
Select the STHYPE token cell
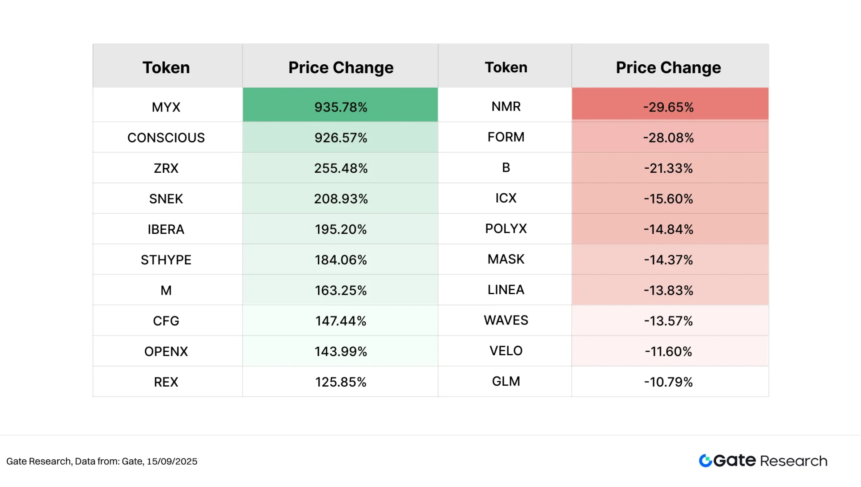[x=166, y=260]
